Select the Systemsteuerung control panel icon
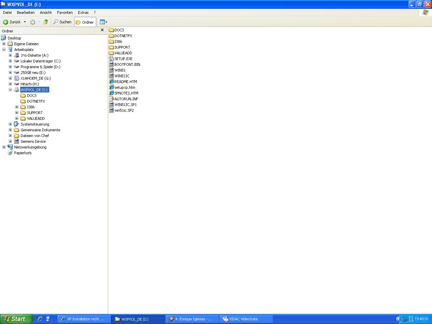Image resolution: width=432 pixels, height=324 pixels. tap(17, 124)
